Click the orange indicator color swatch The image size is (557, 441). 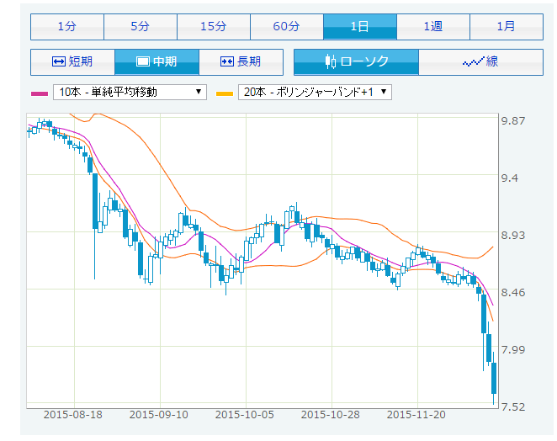point(225,93)
